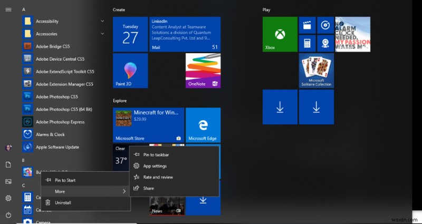The height and width of the screenshot is (224, 422).
Task: Open Adobe ExtendScript Toolkit CS5 icon
Action: [27, 72]
